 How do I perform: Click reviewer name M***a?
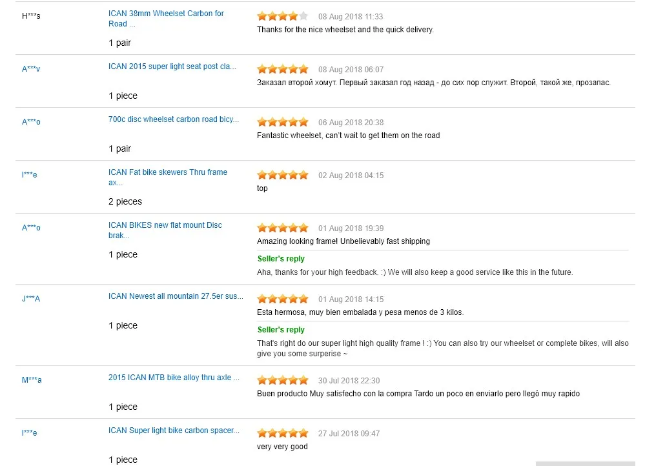coord(32,380)
